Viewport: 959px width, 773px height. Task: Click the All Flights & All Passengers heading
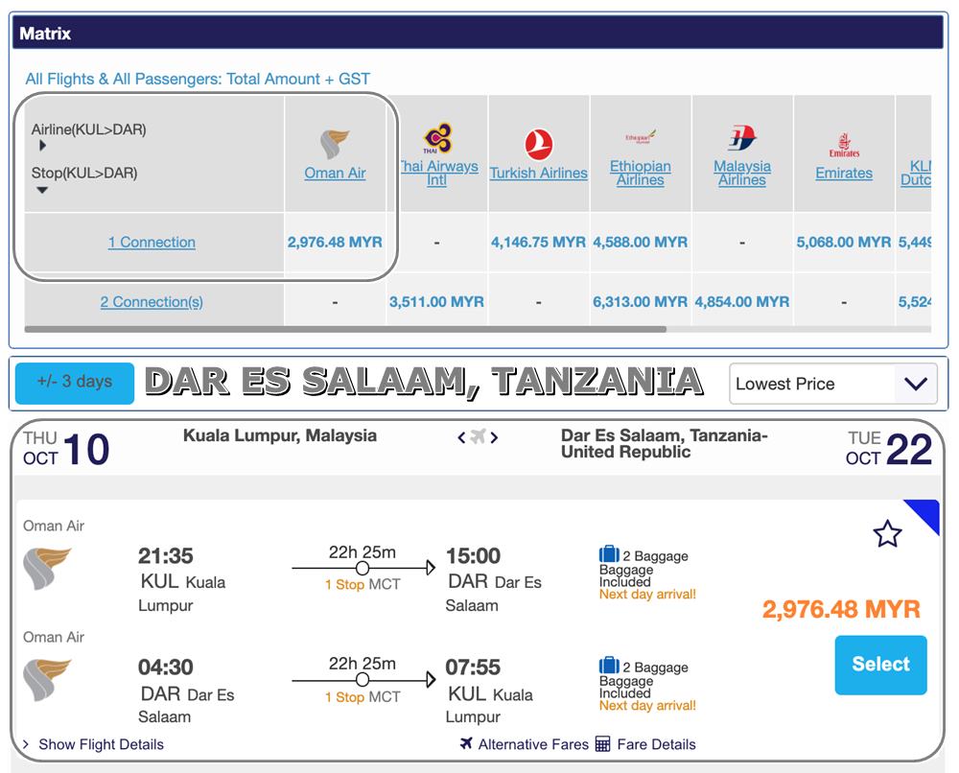click(198, 79)
